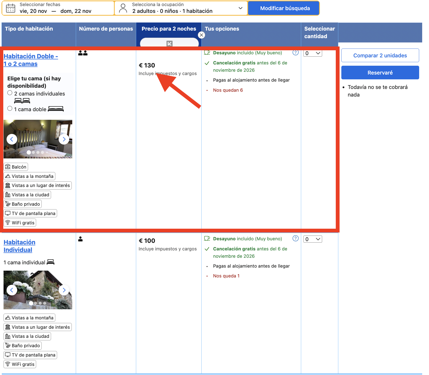Click the check-in date vie, 20 nov

pyautogui.click(x=33, y=11)
